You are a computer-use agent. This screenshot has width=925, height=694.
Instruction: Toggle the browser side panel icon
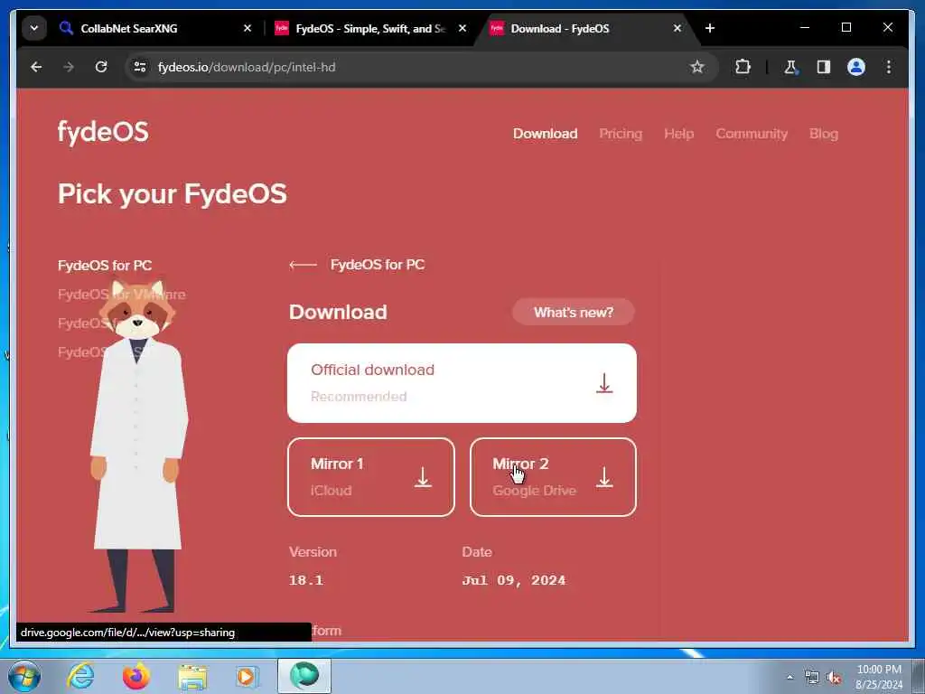pos(824,67)
